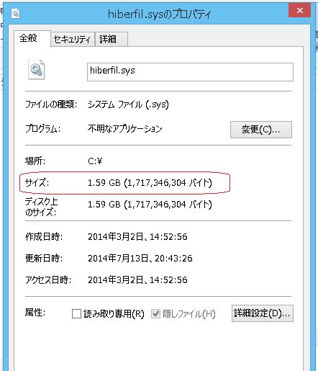
Task: Toggle the 読み取り専用(R) checkbox
Action: click(76, 313)
